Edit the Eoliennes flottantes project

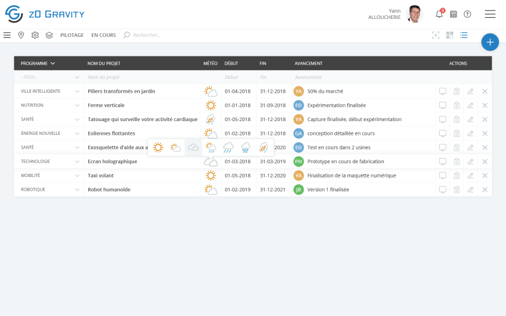[x=471, y=133]
